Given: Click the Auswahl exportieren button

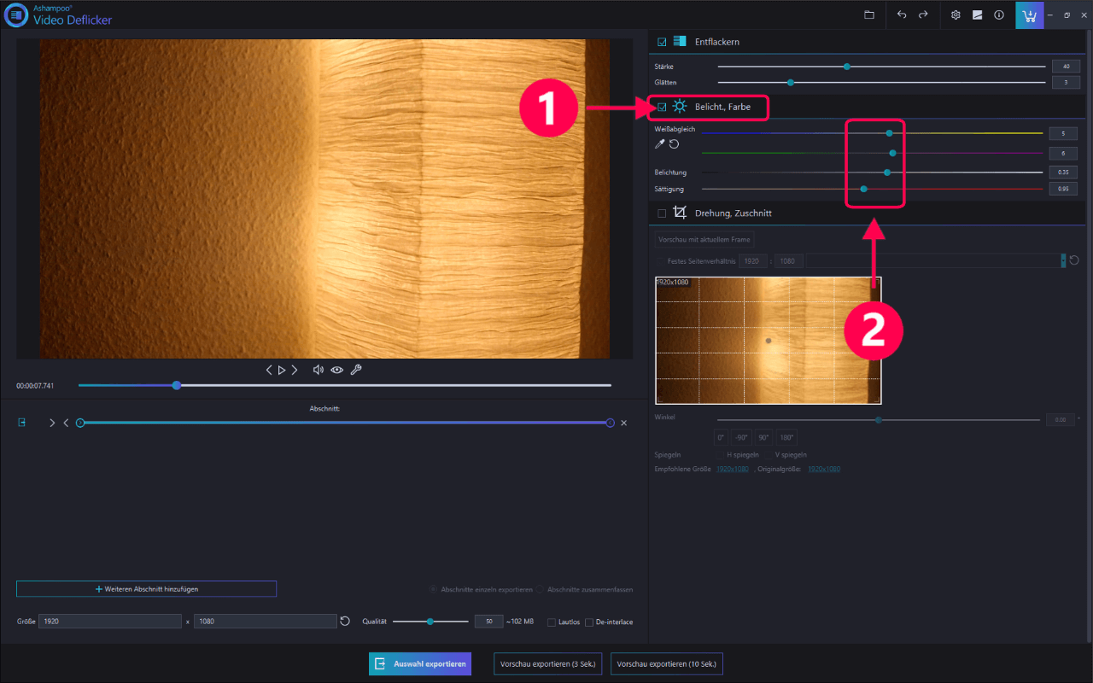Looking at the screenshot, I should pos(419,664).
